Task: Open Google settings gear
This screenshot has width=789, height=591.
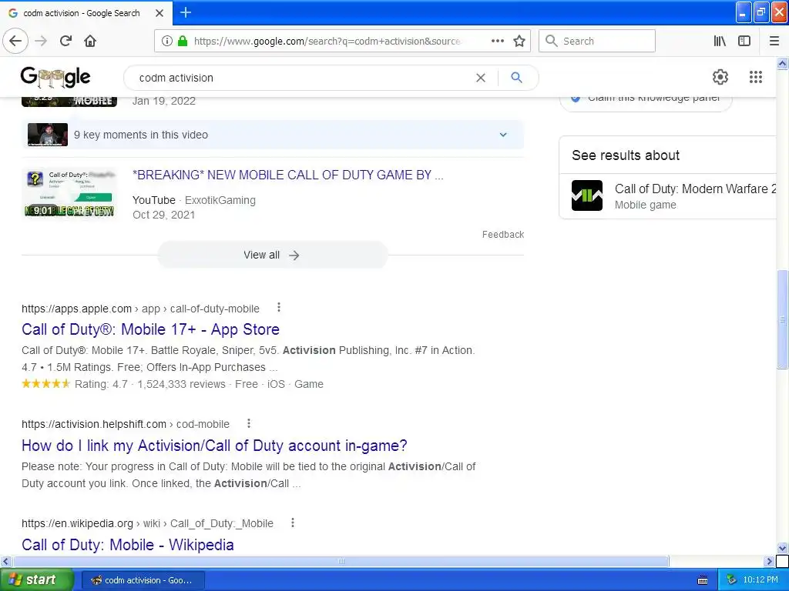Action: [x=720, y=77]
